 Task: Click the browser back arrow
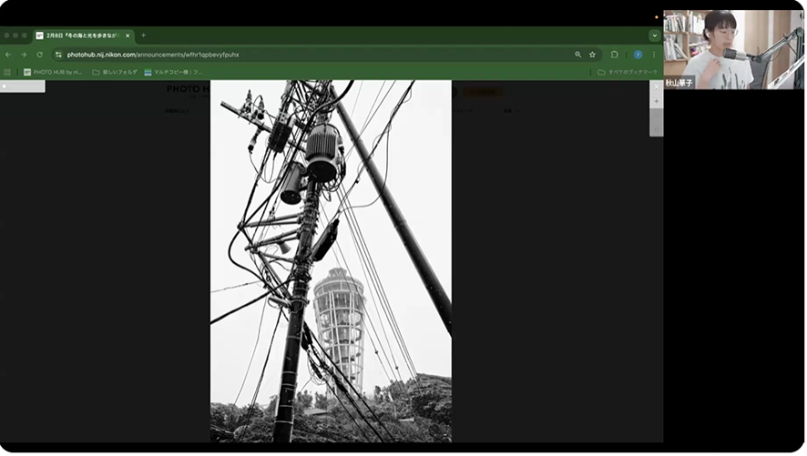coord(8,55)
